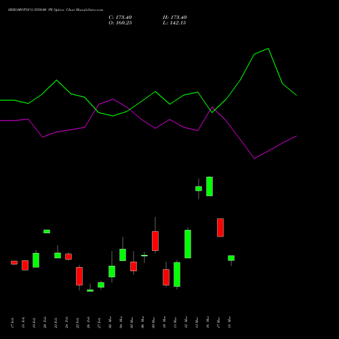The width and height of the screenshot is (339, 339).
Task: Click the 20 Feb date label
Action: (45, 323)
